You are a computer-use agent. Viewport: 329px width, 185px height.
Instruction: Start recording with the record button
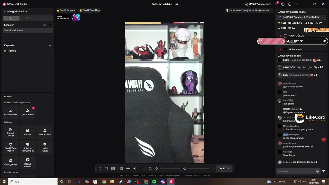point(128,169)
